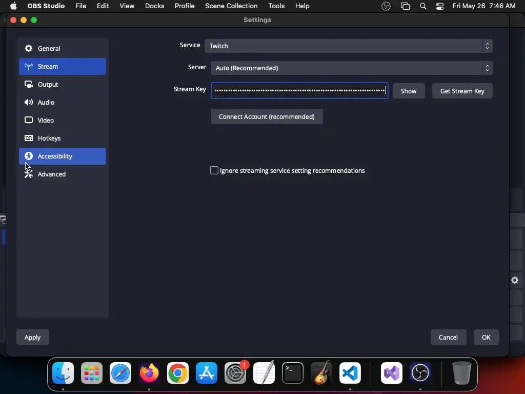Cancel the Settings dialog
525x394 pixels.
tap(448, 338)
